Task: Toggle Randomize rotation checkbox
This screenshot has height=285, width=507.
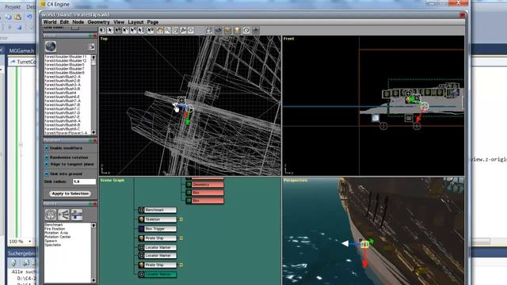Action: coord(47,158)
